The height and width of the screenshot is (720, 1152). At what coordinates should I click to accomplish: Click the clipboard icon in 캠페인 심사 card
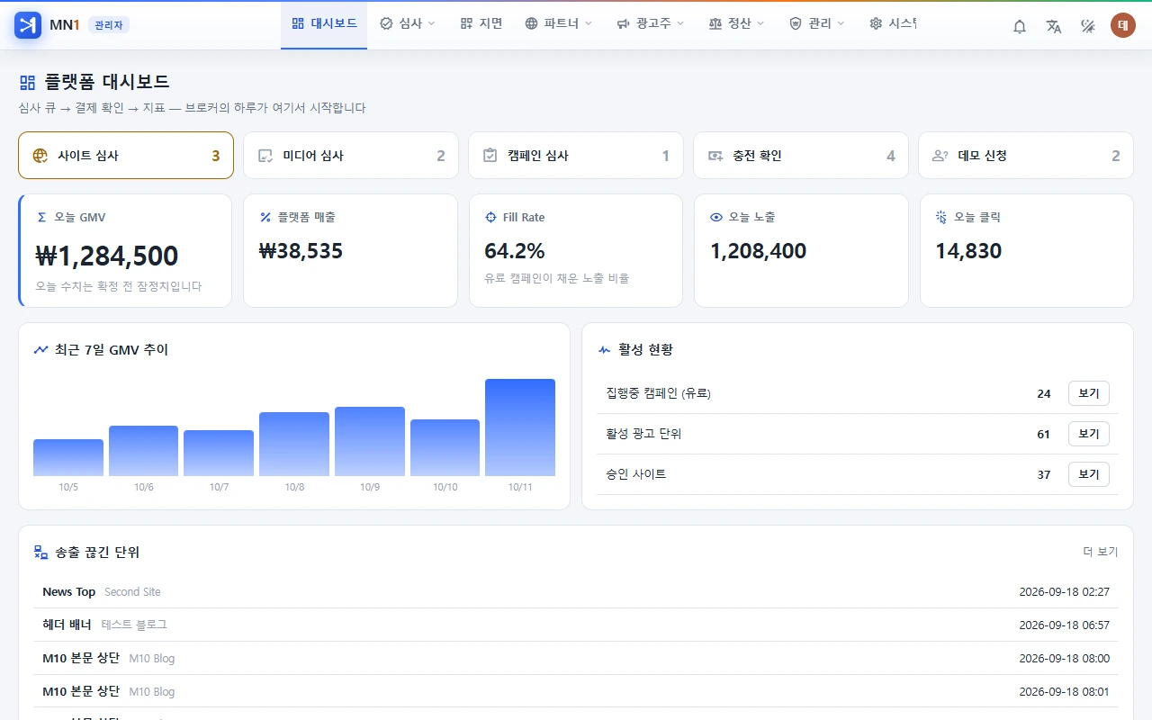pyautogui.click(x=490, y=156)
